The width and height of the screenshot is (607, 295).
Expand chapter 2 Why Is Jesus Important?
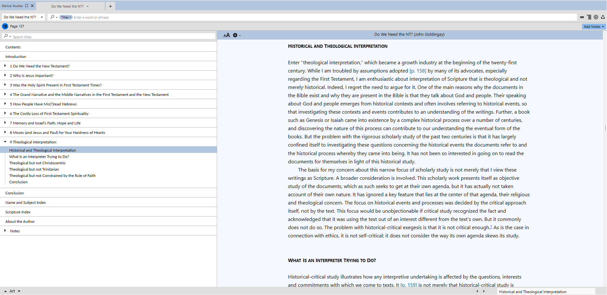[x=5, y=75]
